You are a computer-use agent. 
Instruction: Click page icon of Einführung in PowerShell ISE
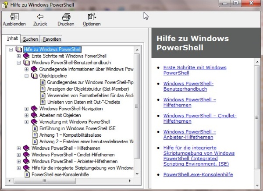(35, 128)
